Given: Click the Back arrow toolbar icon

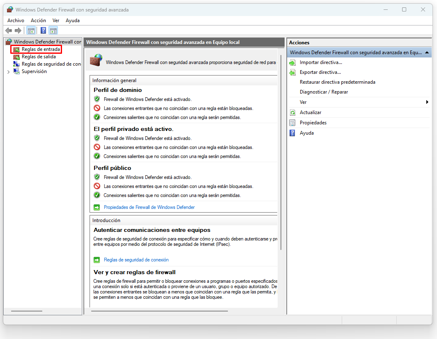Looking at the screenshot, I should (x=9, y=30).
